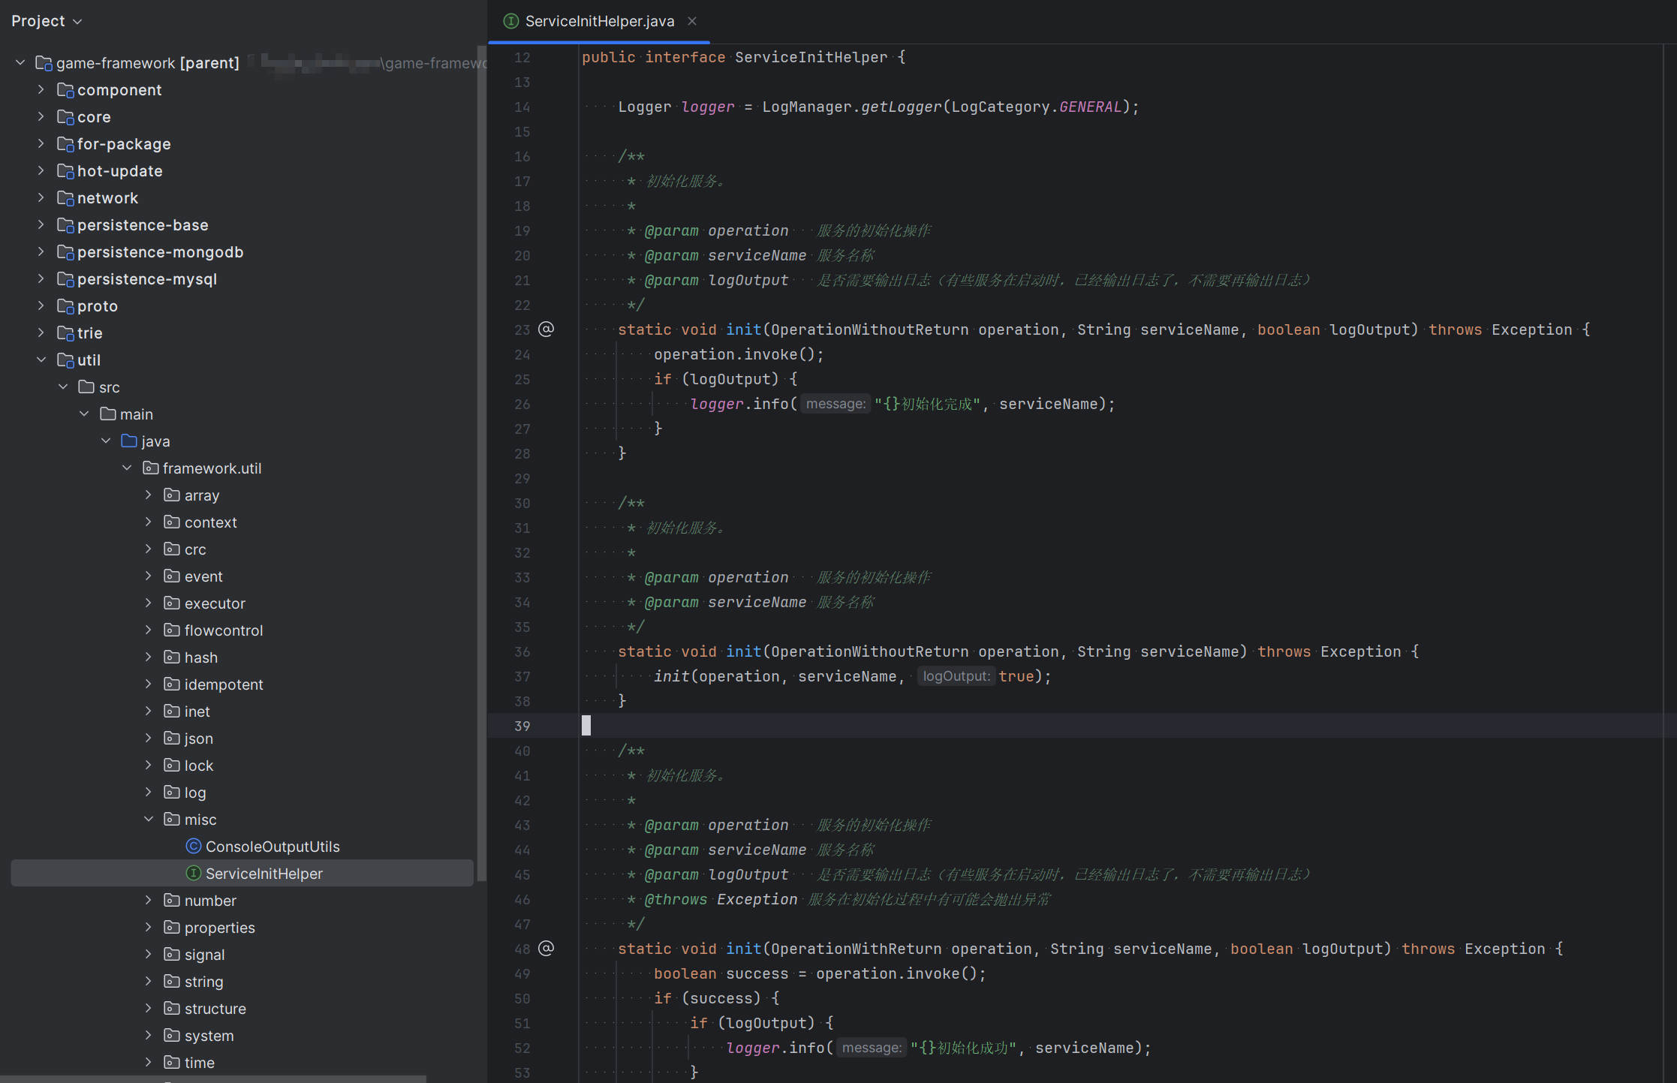Expand the component module node
This screenshot has width=1677, height=1083.
coord(41,89)
